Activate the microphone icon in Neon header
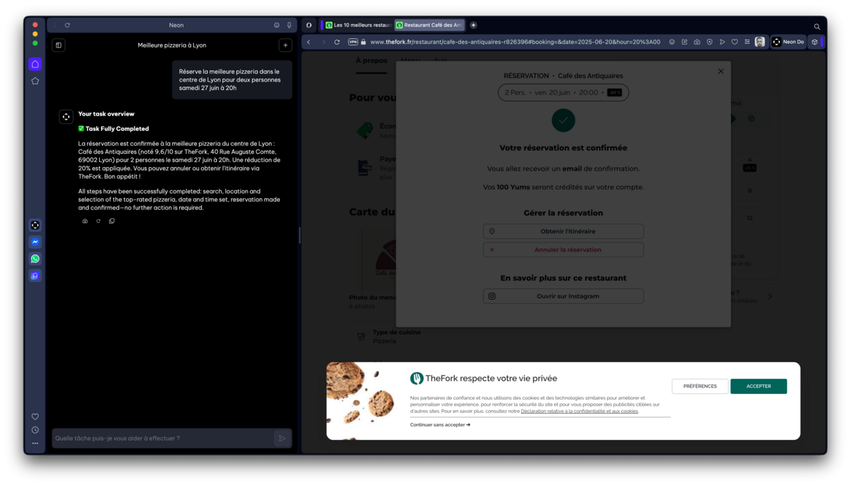The image size is (850, 486). [x=289, y=25]
